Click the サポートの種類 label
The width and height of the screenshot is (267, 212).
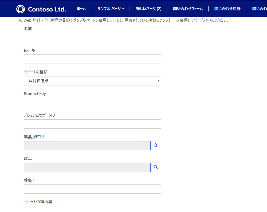(36, 72)
